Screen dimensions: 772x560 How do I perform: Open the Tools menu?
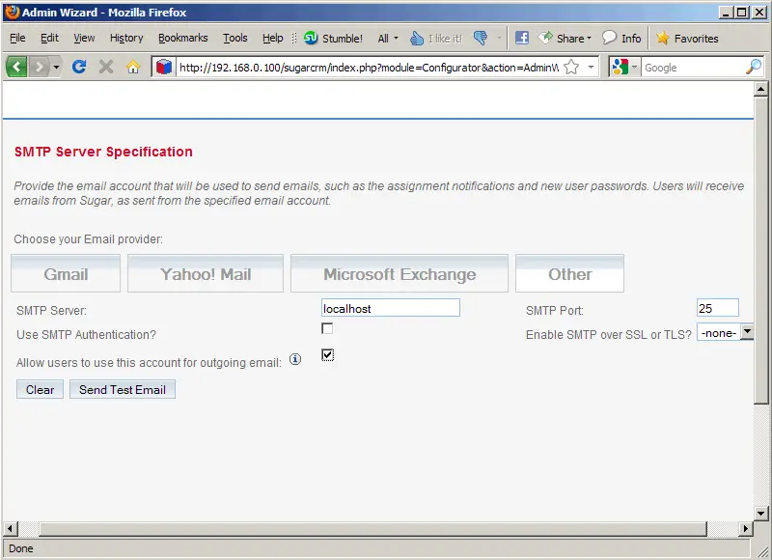(x=234, y=38)
